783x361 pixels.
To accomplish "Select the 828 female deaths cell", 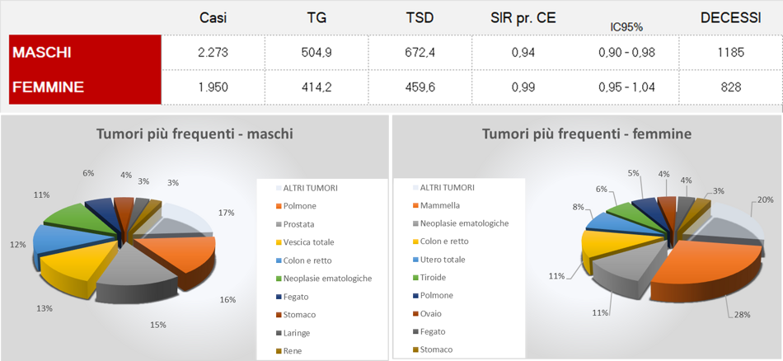I will pos(729,87).
